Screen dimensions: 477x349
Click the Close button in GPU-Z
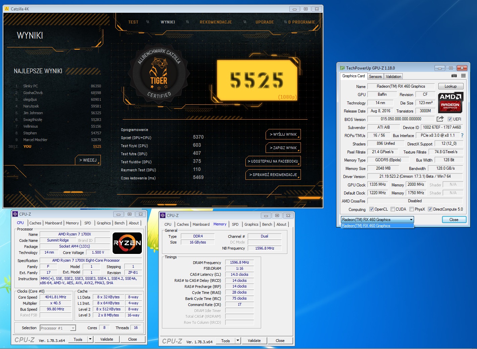tap(454, 220)
